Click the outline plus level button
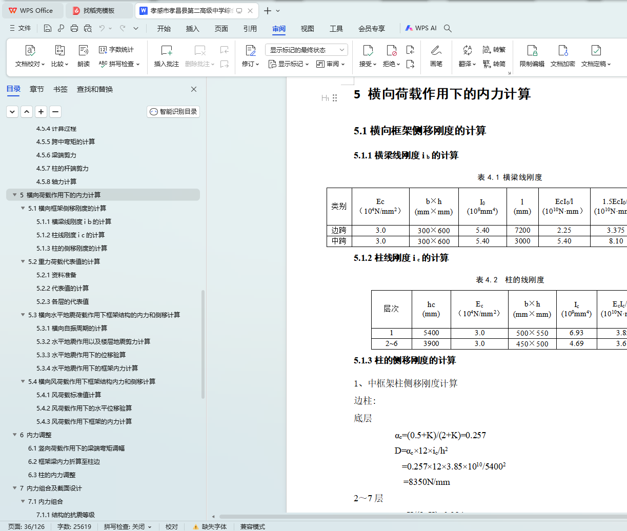Screen dimensions: 627x531 [41, 112]
